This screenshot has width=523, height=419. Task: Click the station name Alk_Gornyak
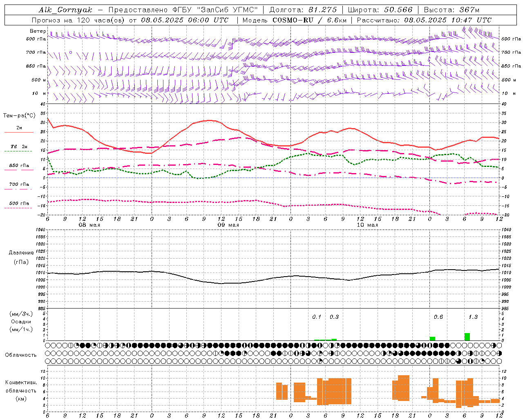(x=65, y=10)
